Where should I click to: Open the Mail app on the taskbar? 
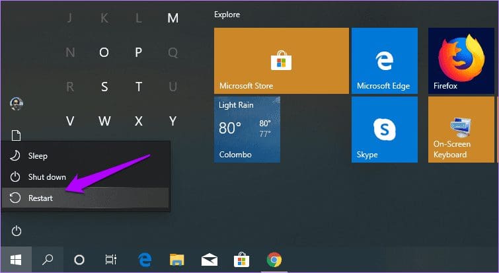coord(210,260)
